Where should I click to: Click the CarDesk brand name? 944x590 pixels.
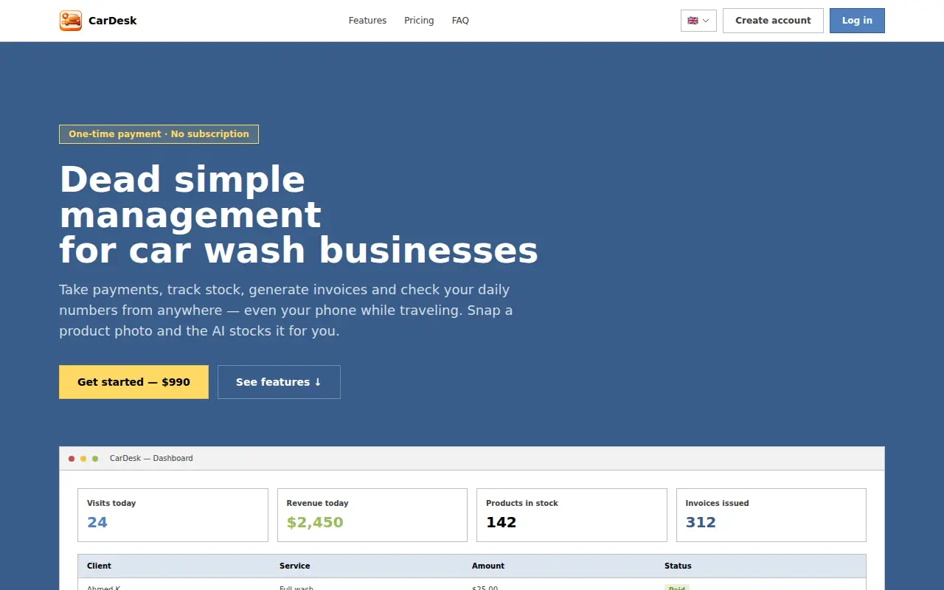[112, 21]
